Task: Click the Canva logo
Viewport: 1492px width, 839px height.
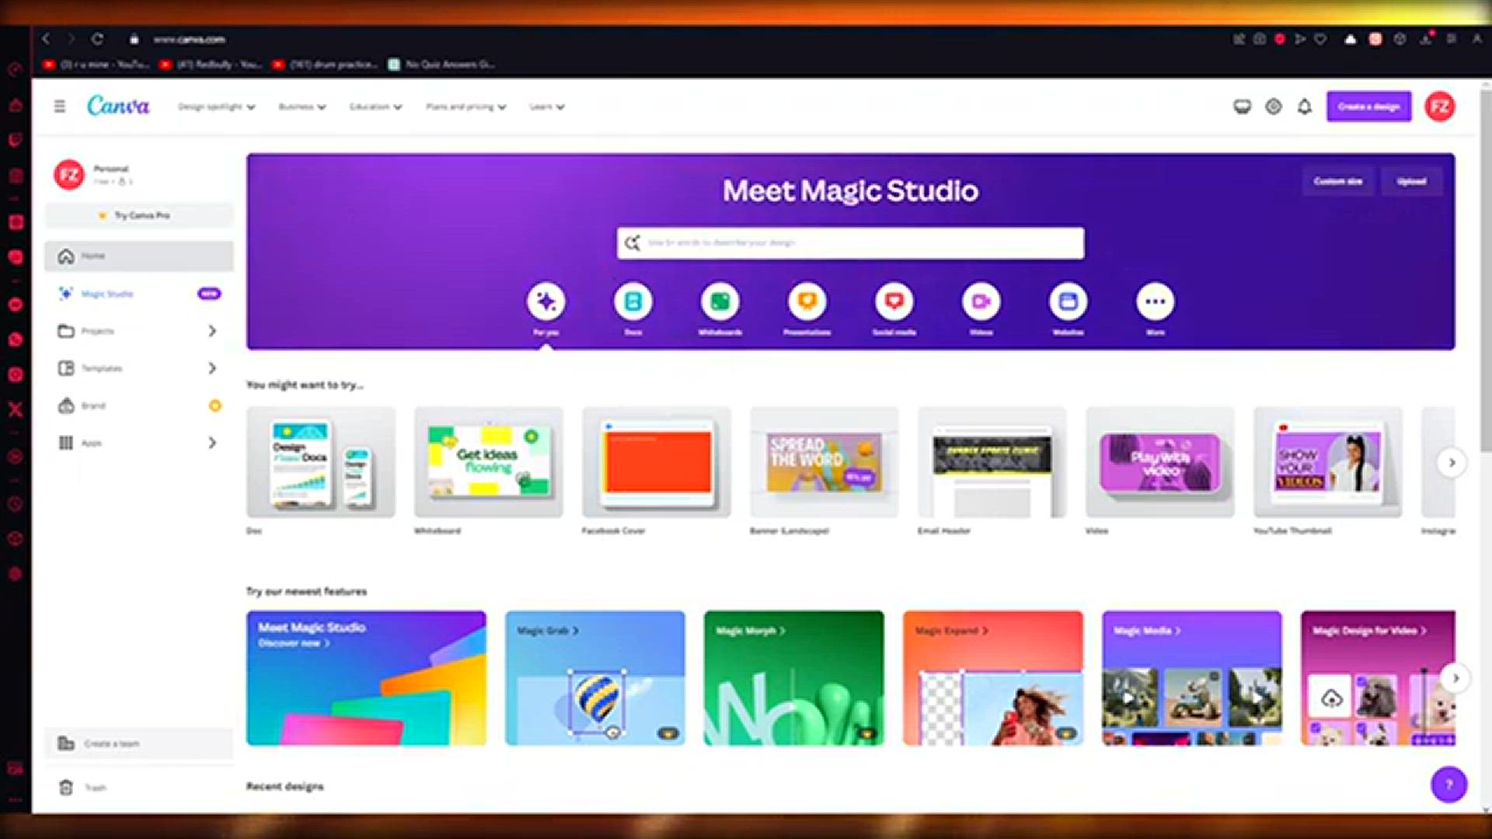Action: pyautogui.click(x=118, y=106)
